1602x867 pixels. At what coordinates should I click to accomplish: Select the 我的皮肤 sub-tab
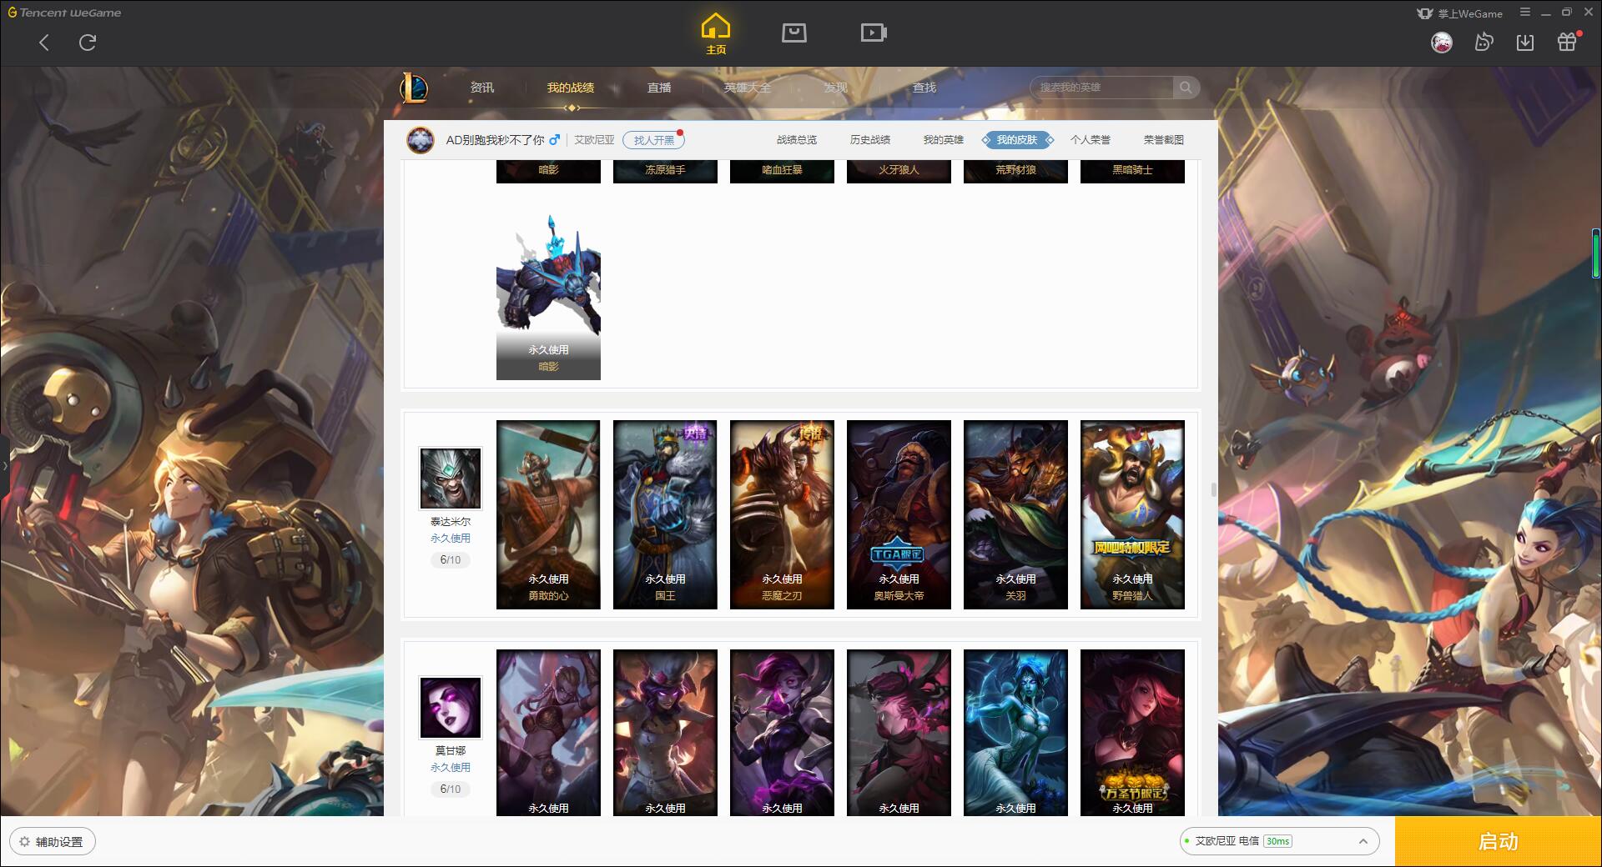1017,140
